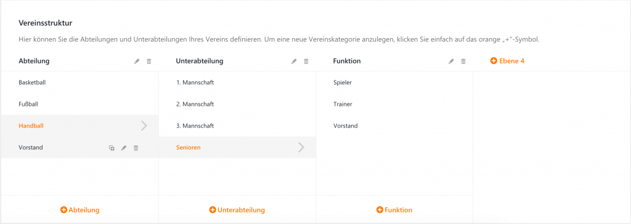Screen dimensions: 631x224
Task: Delete the Funktion column with trash icon
Action: click(x=463, y=62)
